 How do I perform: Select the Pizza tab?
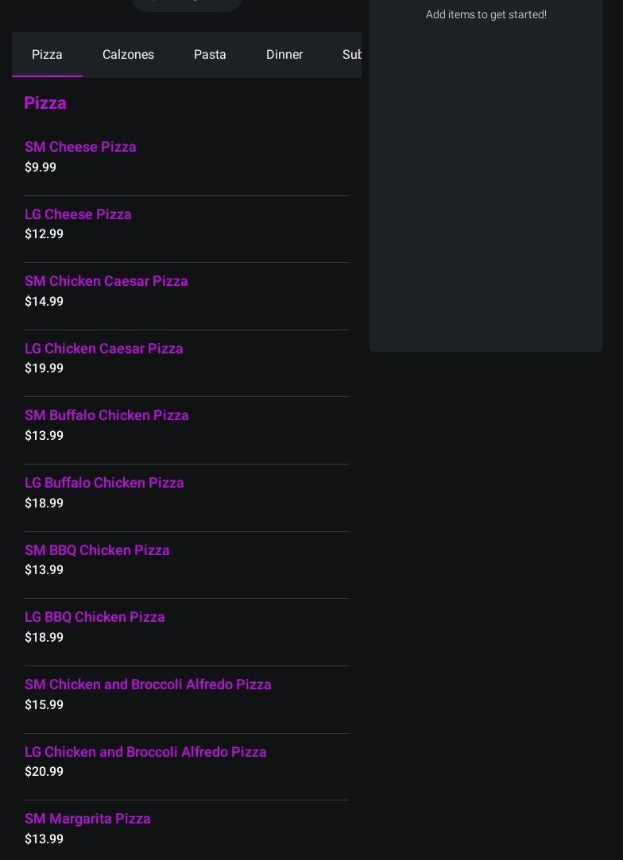(47, 54)
